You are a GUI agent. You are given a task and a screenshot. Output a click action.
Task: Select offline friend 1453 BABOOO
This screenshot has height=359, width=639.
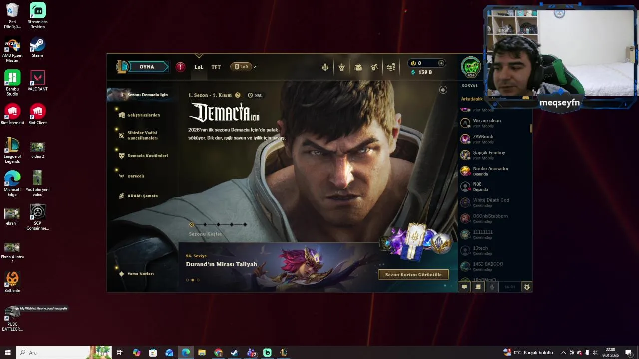[494, 266]
